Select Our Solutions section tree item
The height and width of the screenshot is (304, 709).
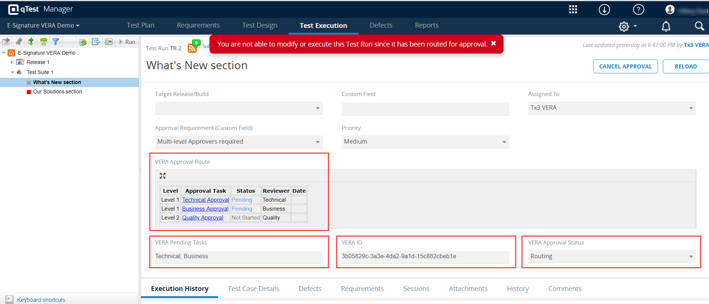tap(57, 92)
